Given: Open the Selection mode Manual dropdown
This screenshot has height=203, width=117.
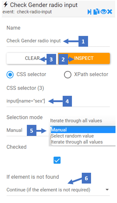Looking at the screenshot, I should (x=27, y=130).
